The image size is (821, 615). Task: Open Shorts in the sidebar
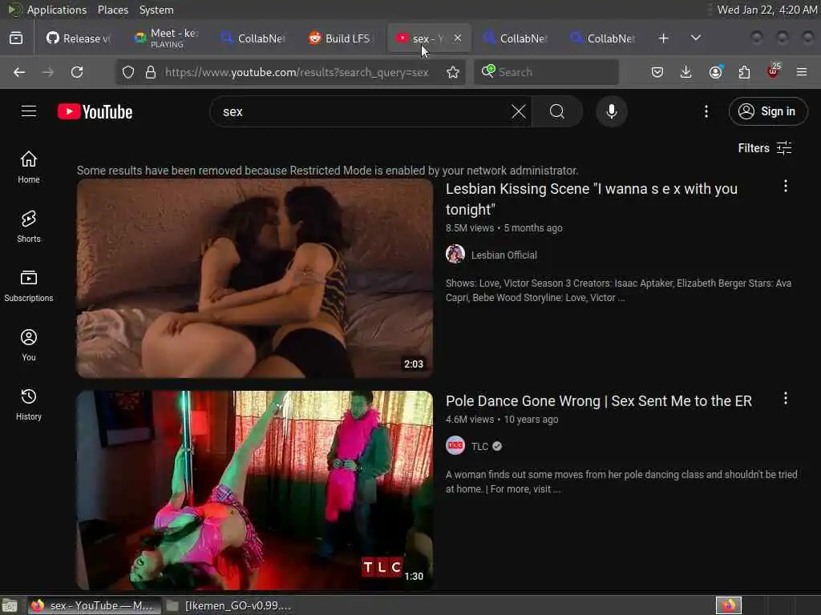[x=29, y=227]
